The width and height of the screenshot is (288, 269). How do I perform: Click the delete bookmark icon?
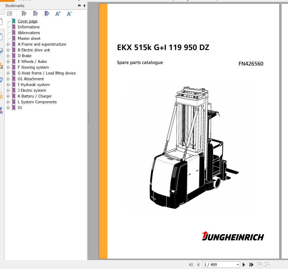tap(24, 14)
